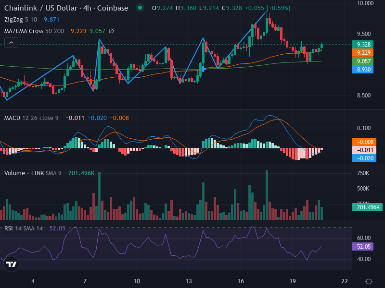Select the Chainlink / US Dollar symbol title
The width and height of the screenshot is (385, 288).
66,8
